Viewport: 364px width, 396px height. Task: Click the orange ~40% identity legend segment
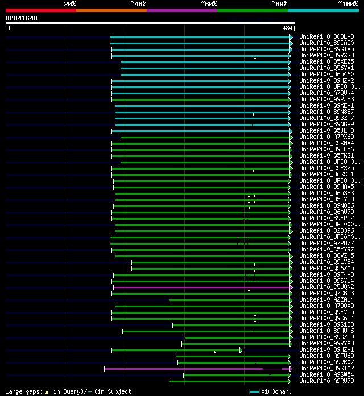pyautogui.click(x=111, y=10)
